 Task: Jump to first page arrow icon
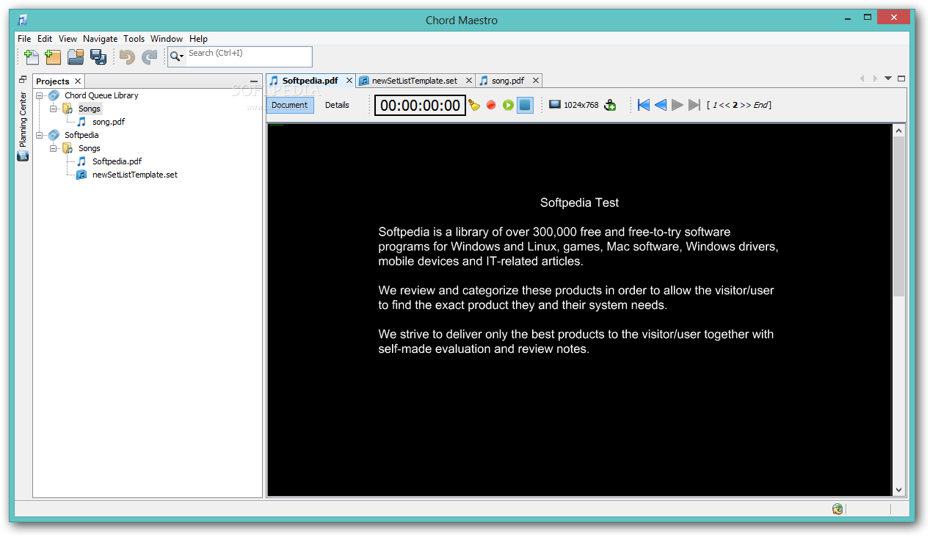click(x=644, y=105)
